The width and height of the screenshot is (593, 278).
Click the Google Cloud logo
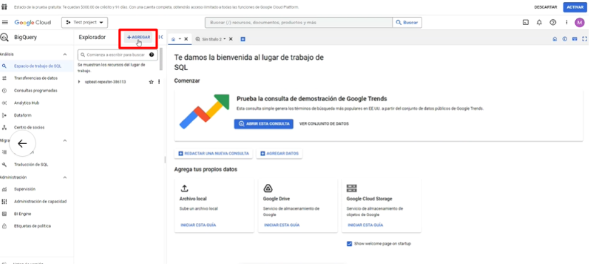coord(33,23)
